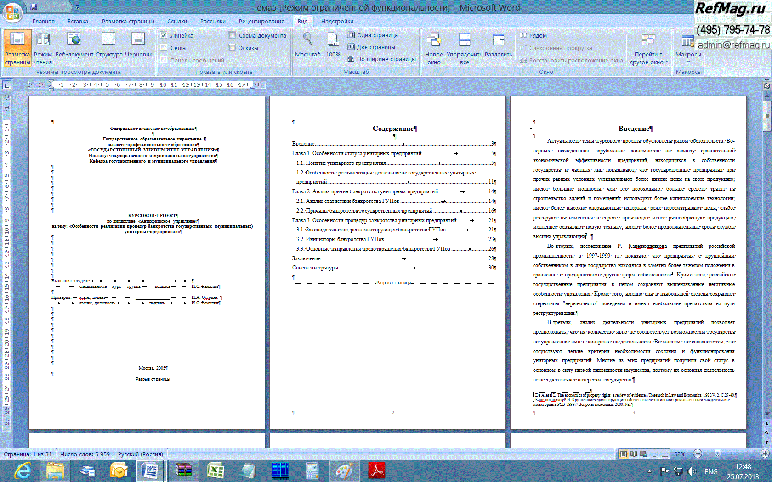The image size is (772, 482).
Task: Click По ширине страницы button
Action: click(x=381, y=59)
